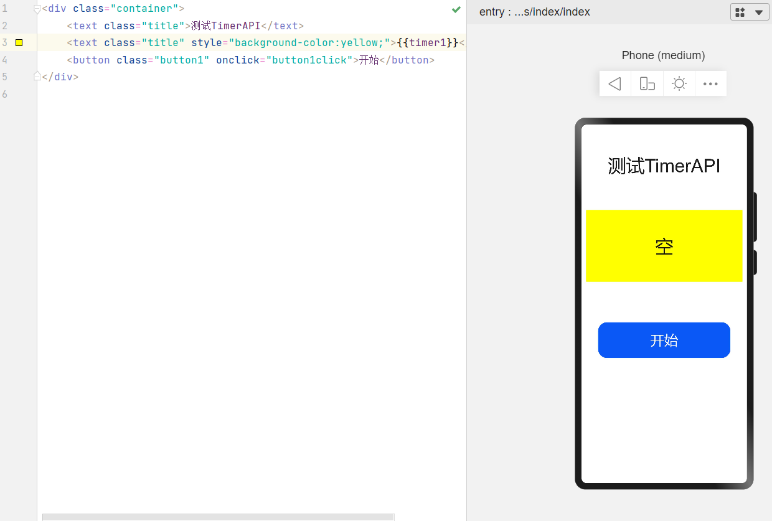772x521 pixels.
Task: Click the "container" class value on line 1
Action: 144,9
